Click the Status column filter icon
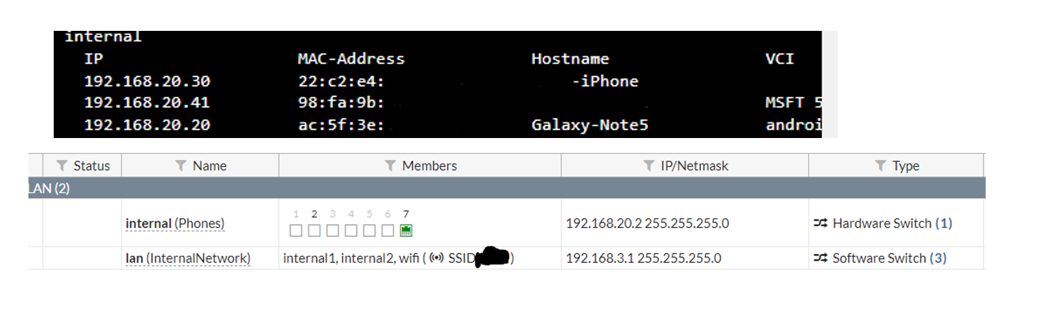Screen dimensions: 1040x317 [62, 166]
